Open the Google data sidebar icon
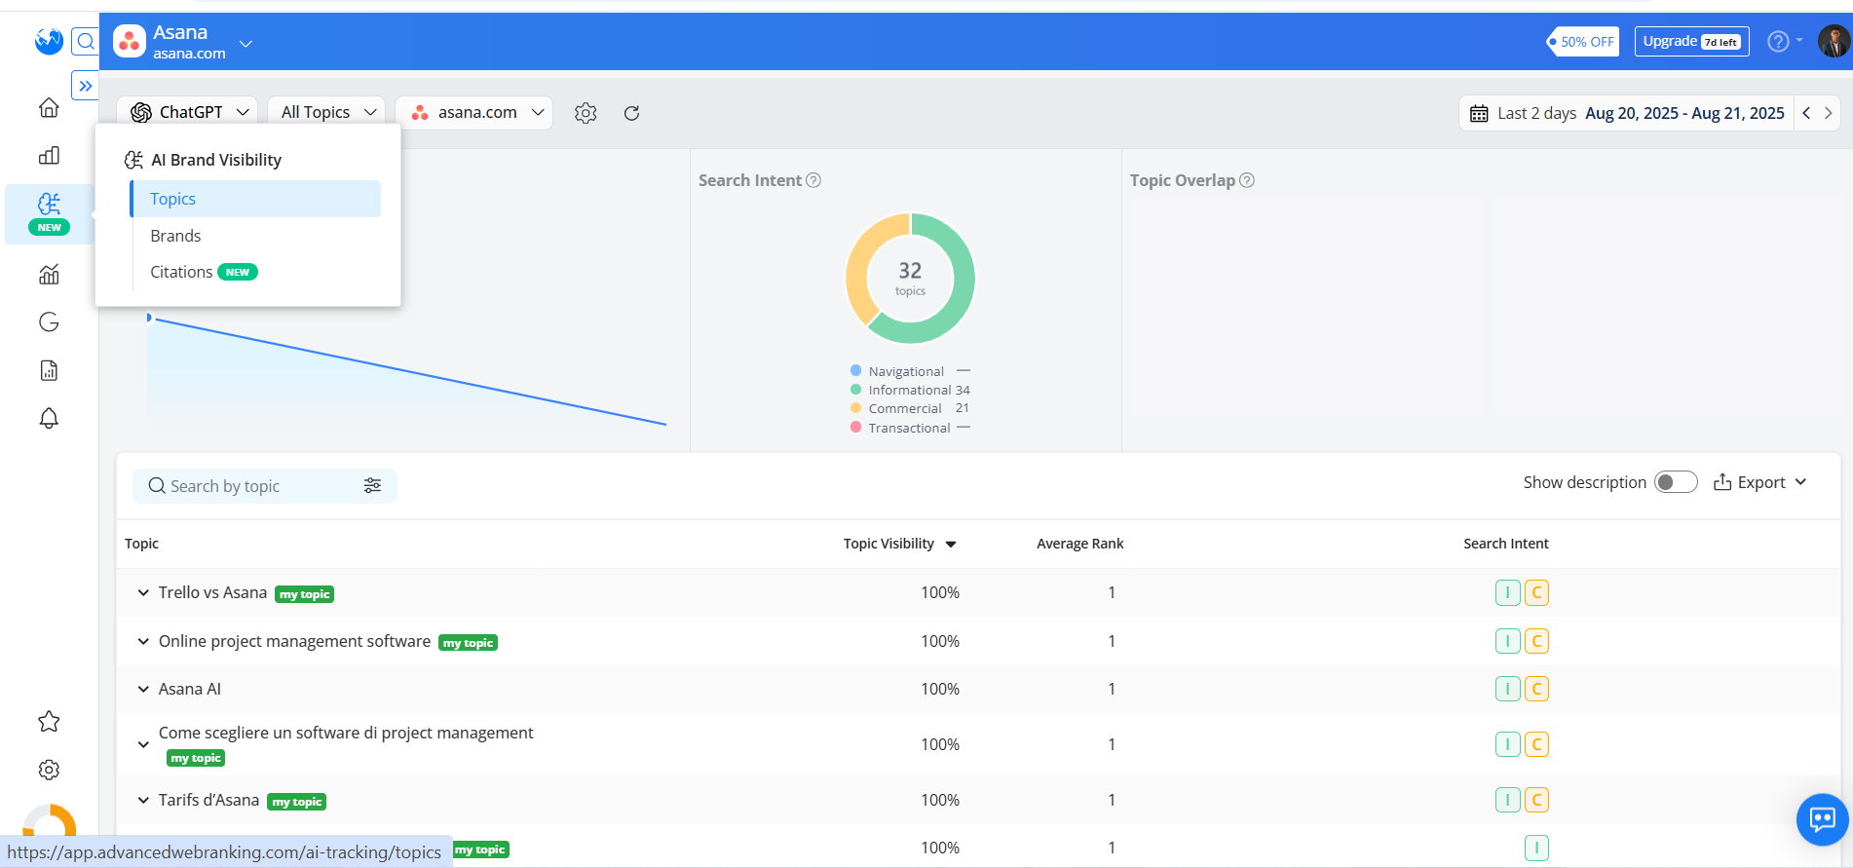 coord(49,322)
